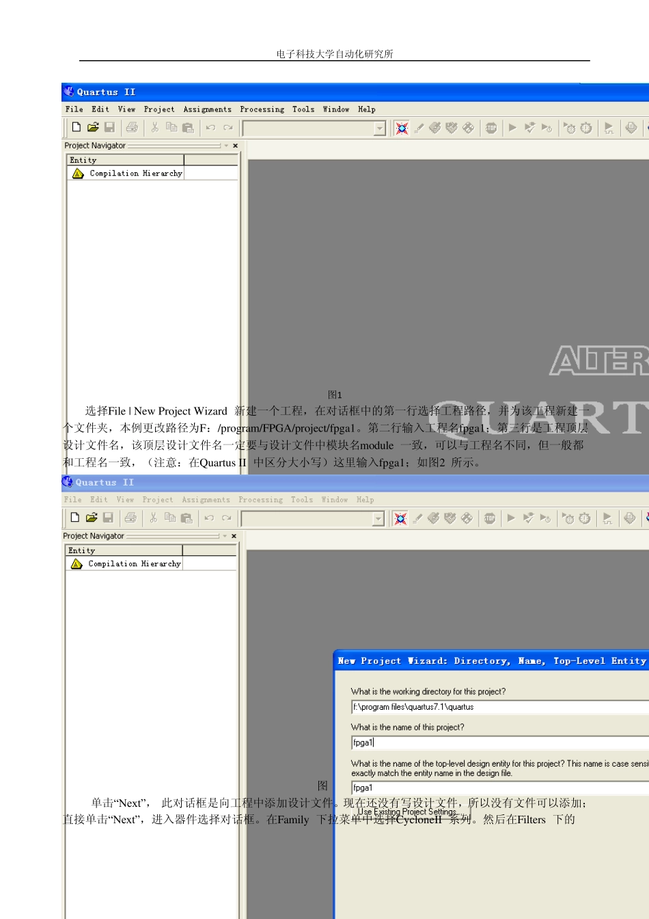Open project dropdown in lower Quartus toolbar
This screenshot has width=649, height=919.
pos(378,519)
